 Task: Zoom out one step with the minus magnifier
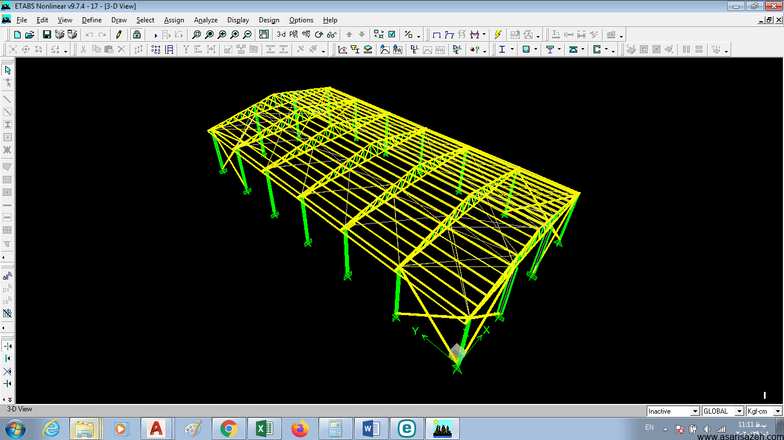point(247,34)
